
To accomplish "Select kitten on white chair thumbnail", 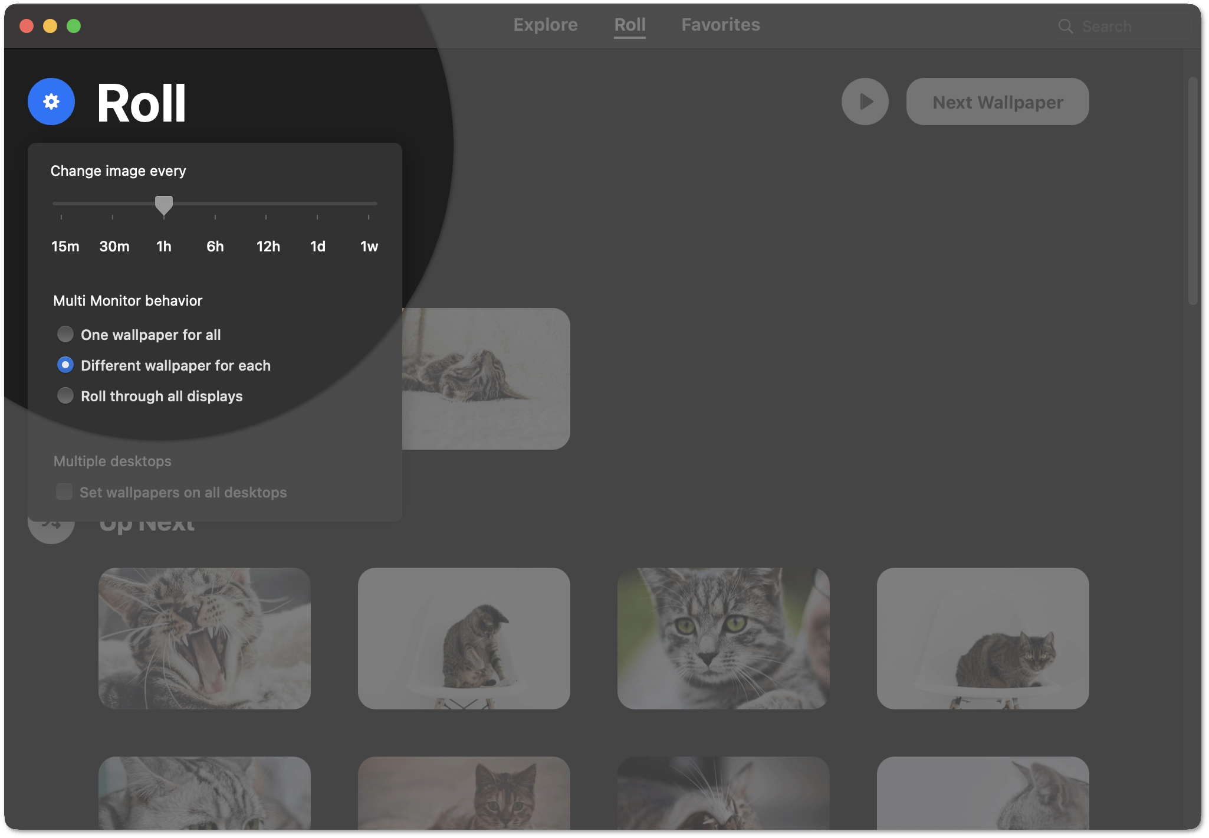I will (x=464, y=638).
